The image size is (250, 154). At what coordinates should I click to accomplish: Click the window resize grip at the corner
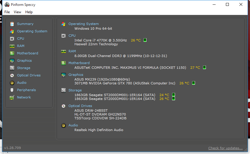point(246,150)
